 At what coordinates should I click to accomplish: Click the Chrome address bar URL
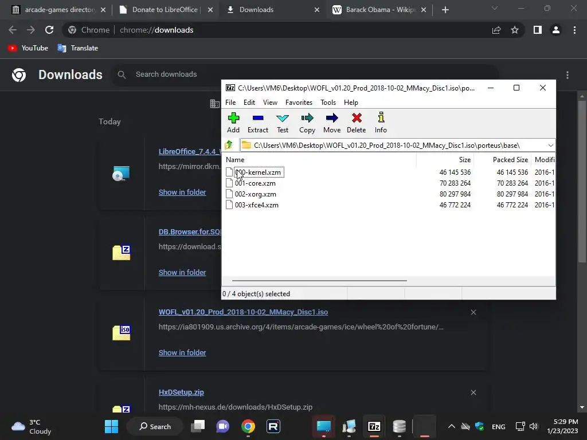click(x=156, y=30)
